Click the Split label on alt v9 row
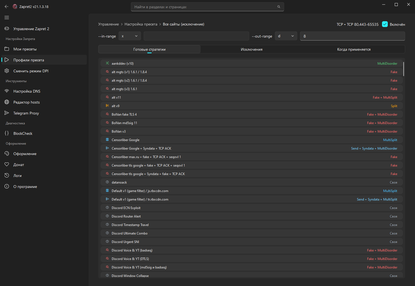 [394, 106]
